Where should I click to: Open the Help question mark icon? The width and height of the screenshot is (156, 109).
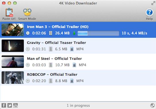click(149, 12)
